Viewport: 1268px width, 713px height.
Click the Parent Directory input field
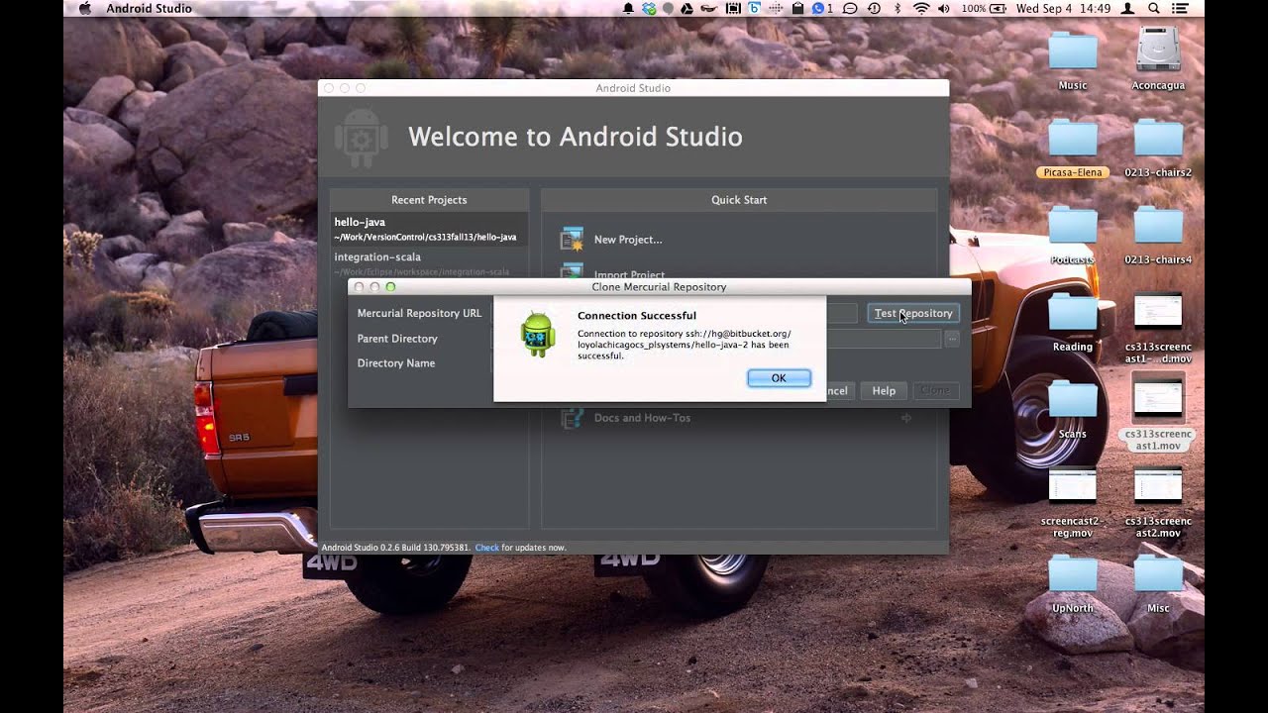[x=883, y=339]
